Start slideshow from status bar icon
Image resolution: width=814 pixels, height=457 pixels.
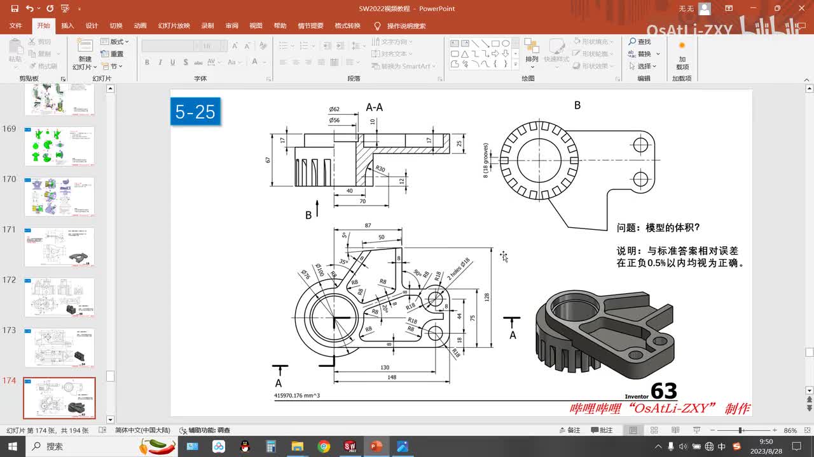[x=695, y=430]
